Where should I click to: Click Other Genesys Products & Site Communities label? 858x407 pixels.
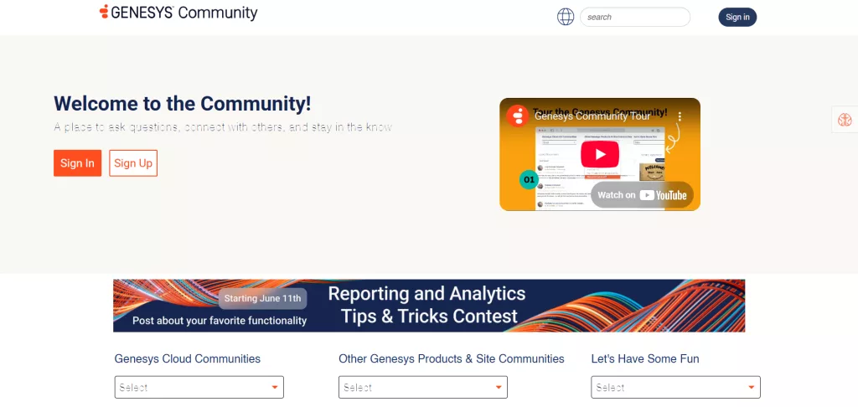[x=452, y=359]
